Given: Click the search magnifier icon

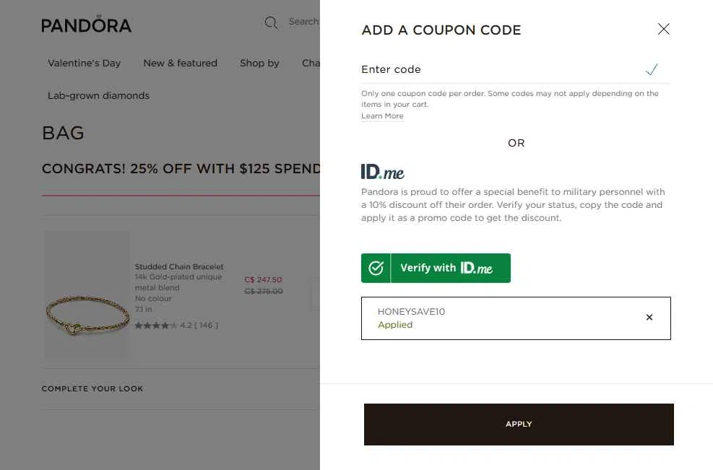Looking at the screenshot, I should (271, 22).
